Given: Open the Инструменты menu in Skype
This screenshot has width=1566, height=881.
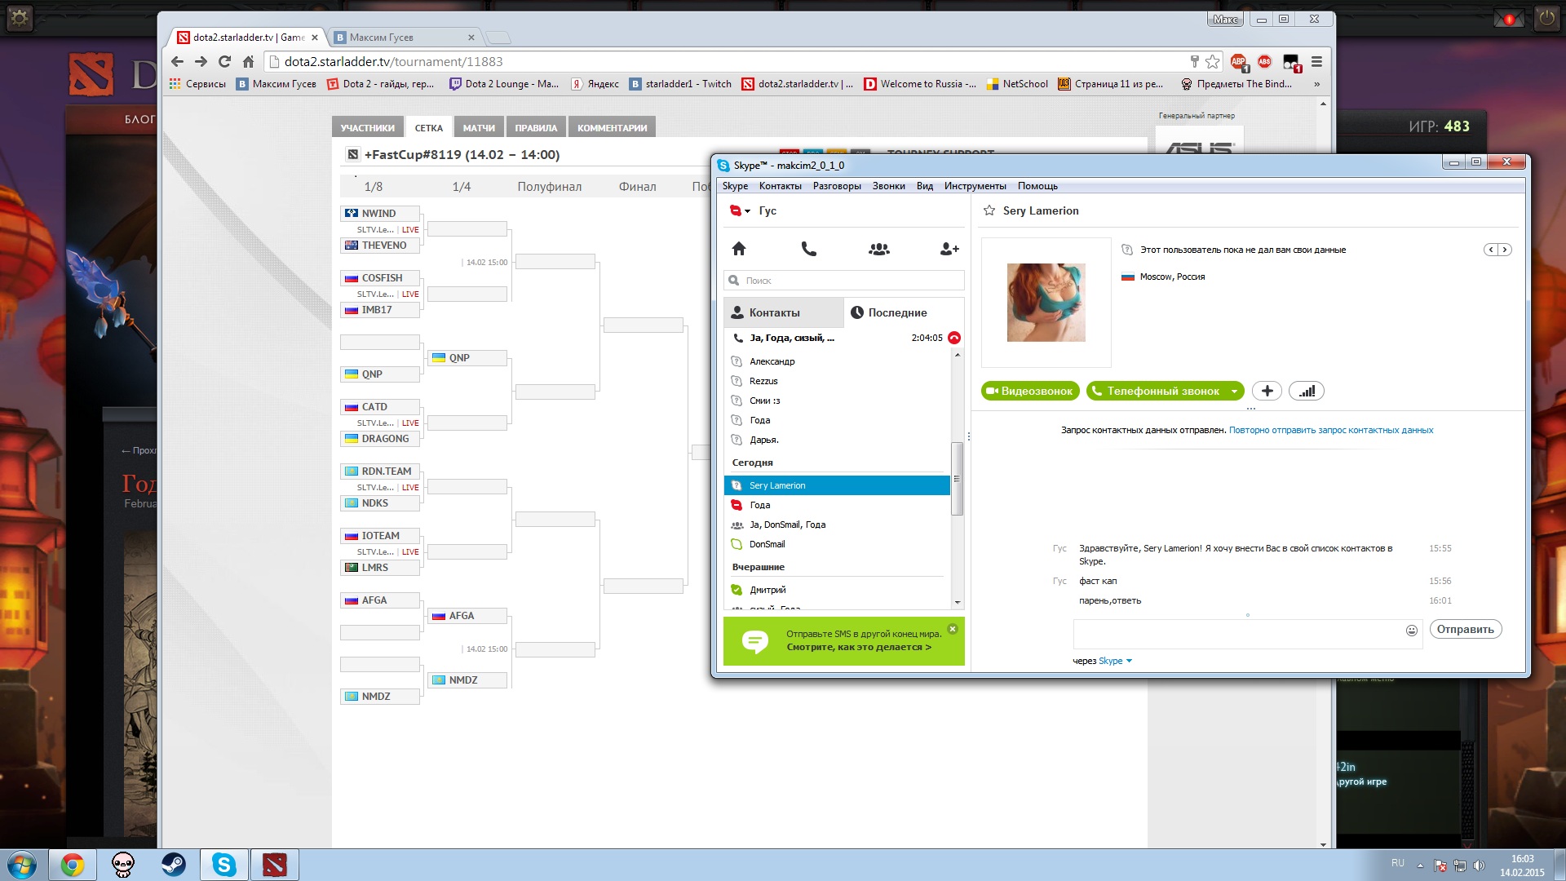Looking at the screenshot, I should [x=975, y=186].
